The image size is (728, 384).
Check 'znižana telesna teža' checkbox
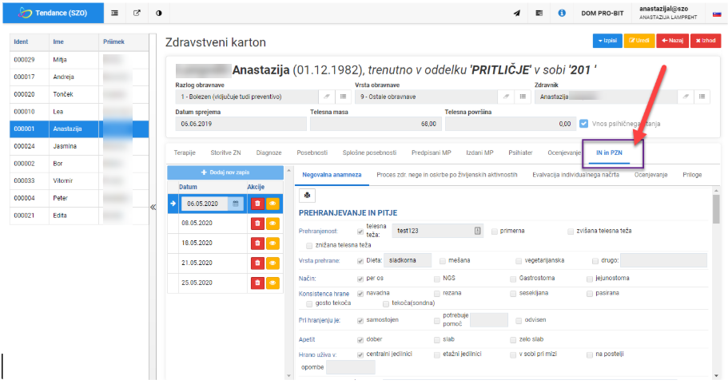tap(309, 245)
